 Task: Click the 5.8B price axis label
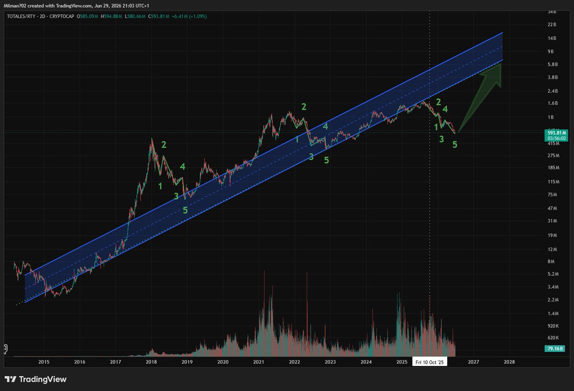coord(552,64)
